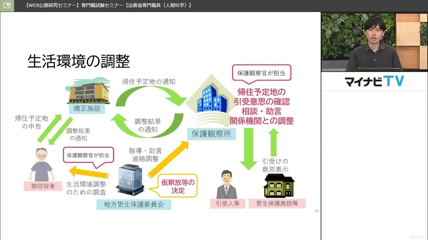Viewport: 428px width, 240px height.
Task: Click the slide heading 生活環境の調整
Action: [79, 61]
